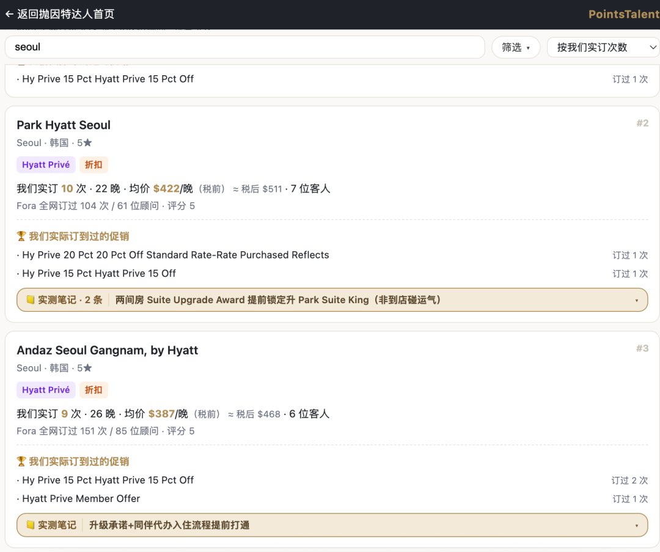The width and height of the screenshot is (660, 552).
Task: Expand Park Hyatt Seoul 实测笔记 · 2 条 bar
Action: (332, 300)
